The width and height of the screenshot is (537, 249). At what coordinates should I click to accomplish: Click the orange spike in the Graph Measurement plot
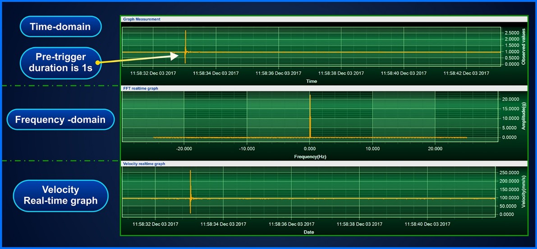click(x=185, y=47)
